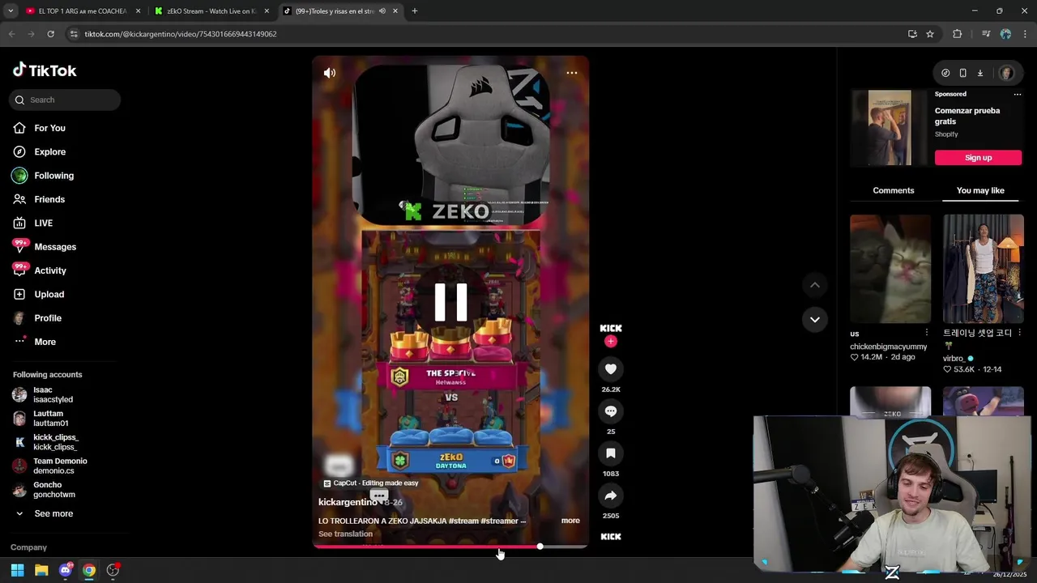Open followed account isaacstyled
Viewport: 1037px width, 583px height.
tap(43, 394)
